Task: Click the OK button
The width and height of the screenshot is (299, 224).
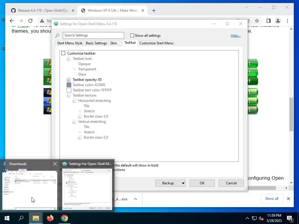Action: pos(202,183)
